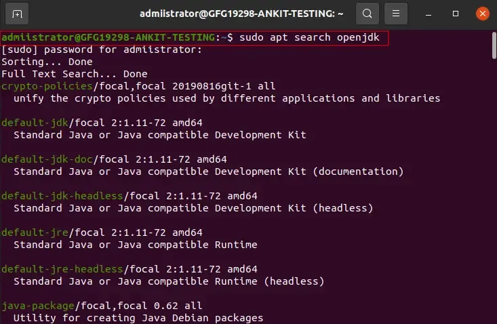Click the vertical scrollbar thumb

(x=494, y=46)
